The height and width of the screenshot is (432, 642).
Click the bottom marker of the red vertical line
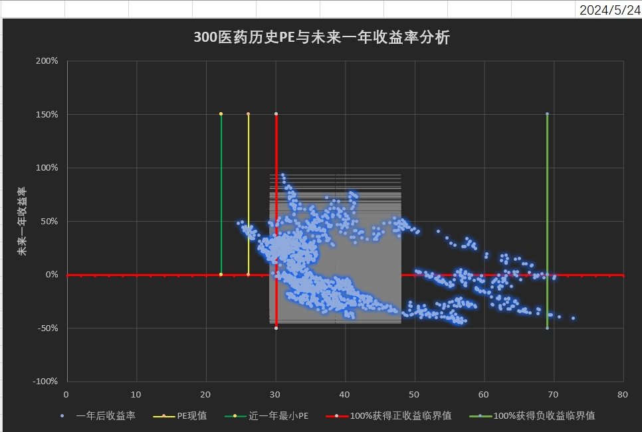click(x=276, y=328)
